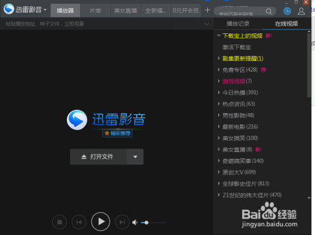Viewport: 315px width, 235px height.
Task: Expand the address bar history chevron
Action: point(207,24)
